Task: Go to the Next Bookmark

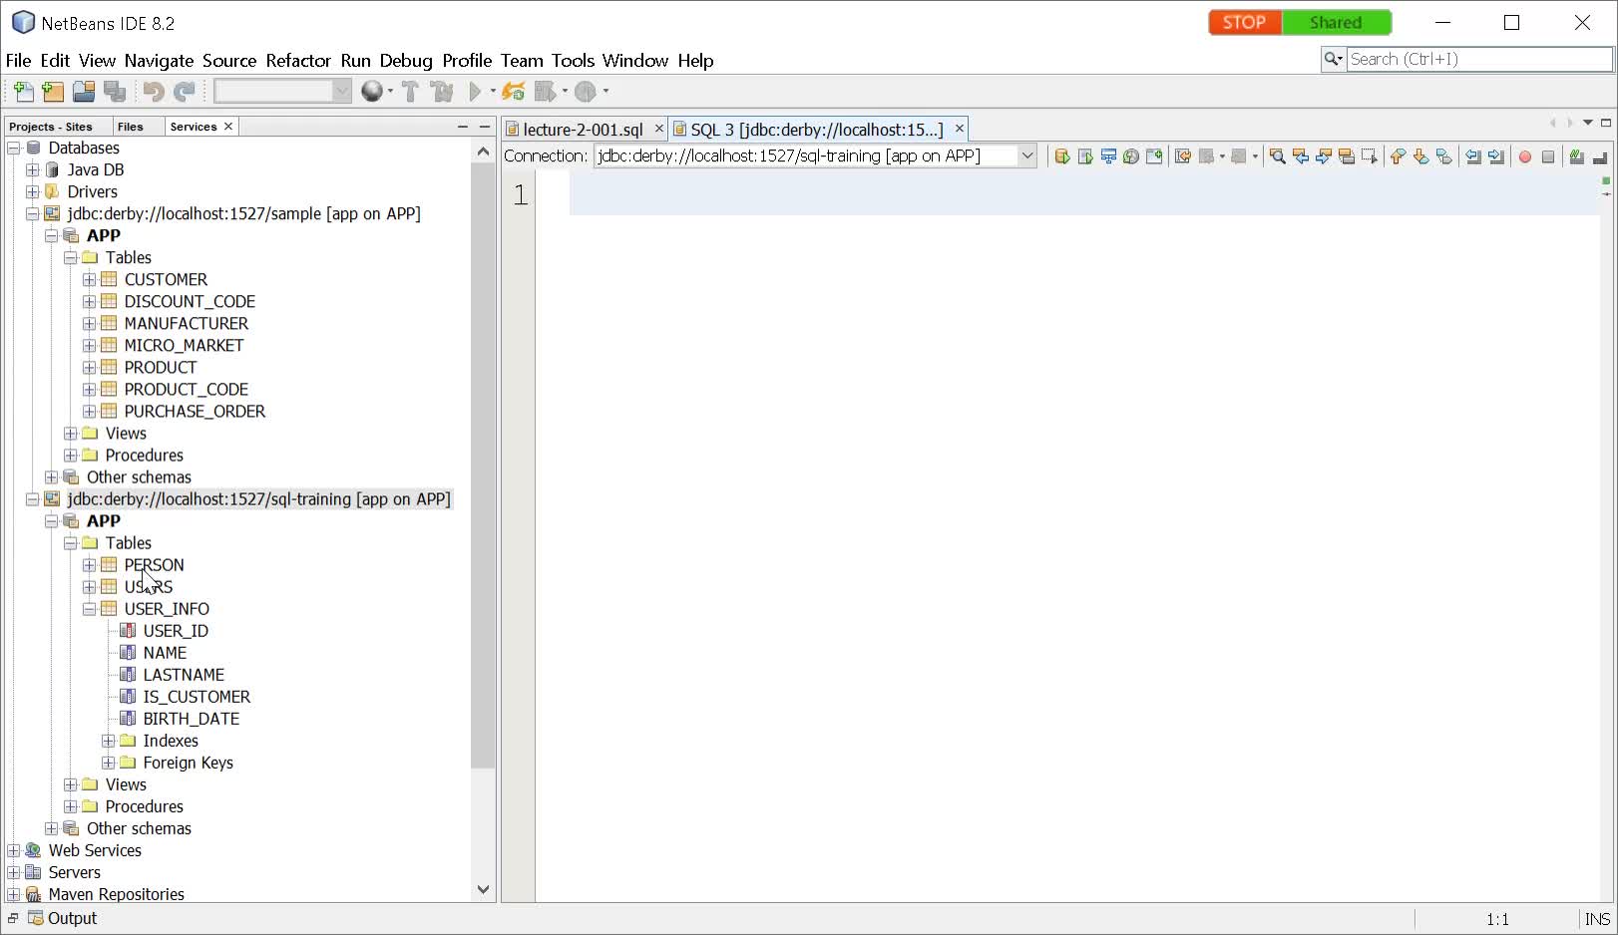Action: [1420, 156]
